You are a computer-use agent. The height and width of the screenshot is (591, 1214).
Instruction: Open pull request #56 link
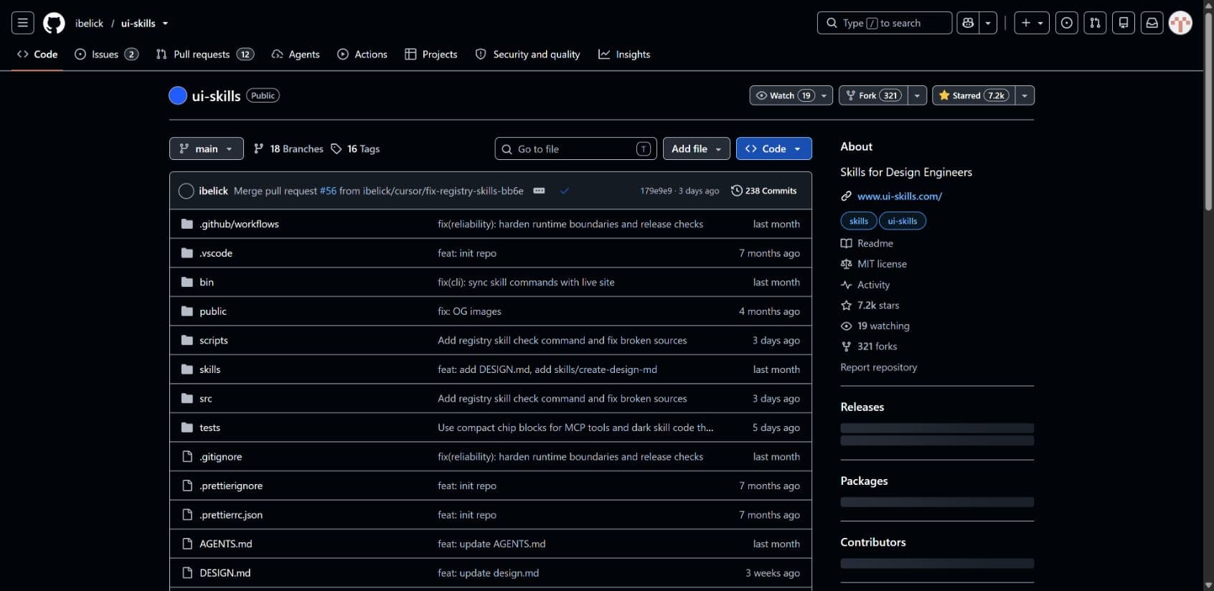[328, 191]
